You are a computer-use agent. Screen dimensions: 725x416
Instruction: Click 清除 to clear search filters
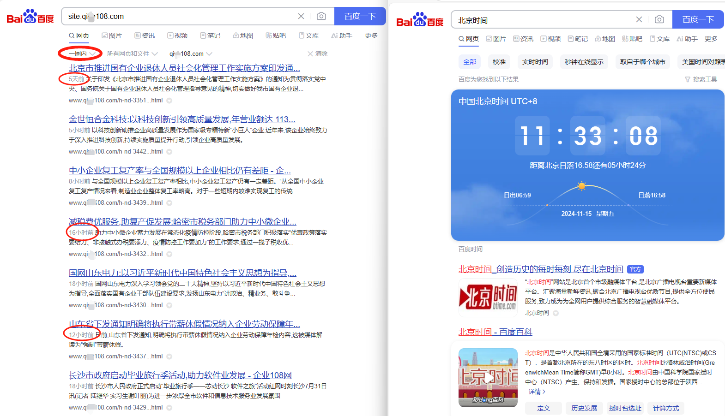317,53
